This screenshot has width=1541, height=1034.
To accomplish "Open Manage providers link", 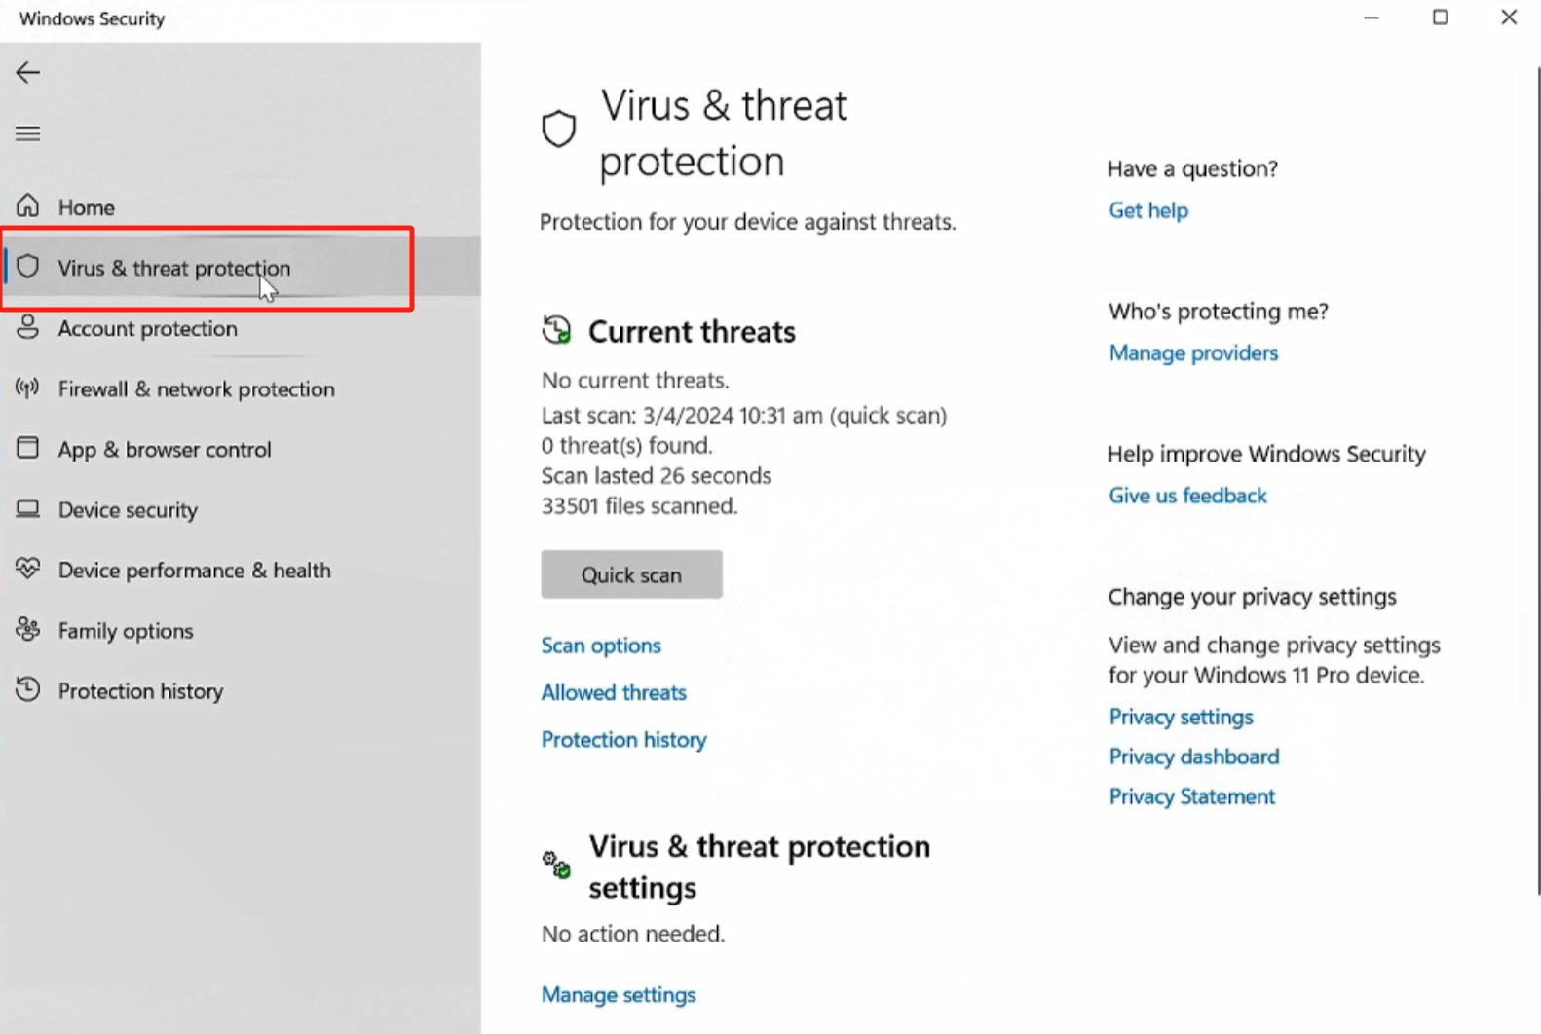I will click(x=1193, y=352).
